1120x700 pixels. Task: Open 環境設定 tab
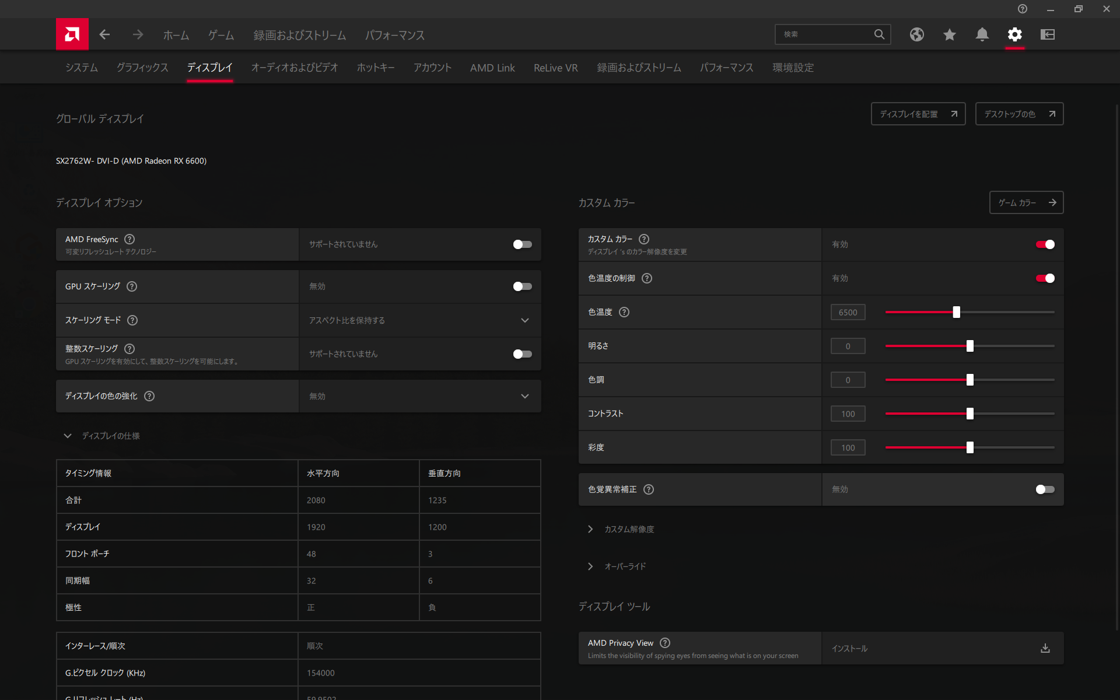(x=793, y=68)
